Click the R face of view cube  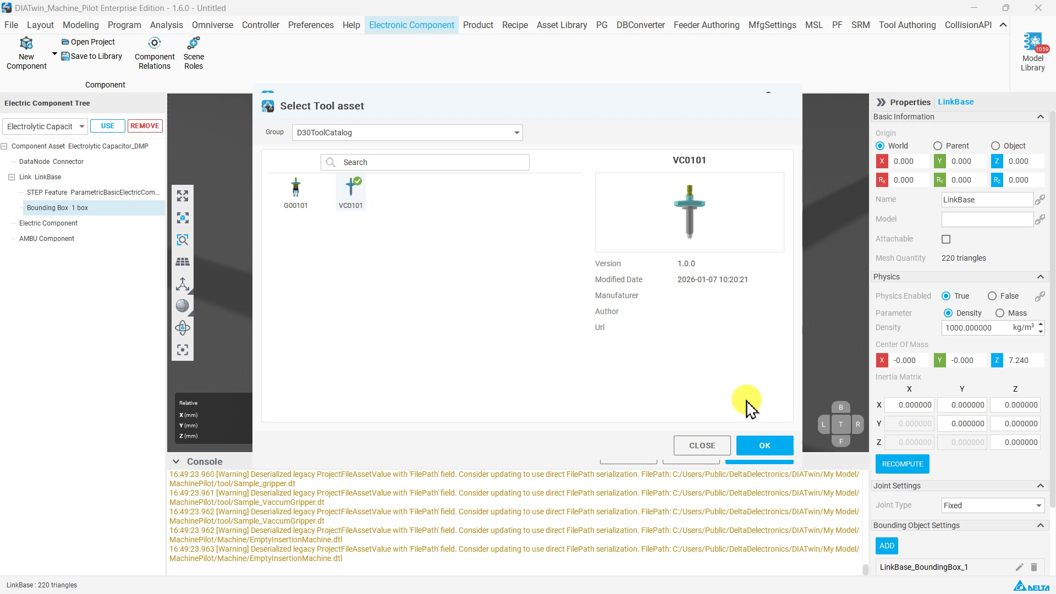[857, 424]
